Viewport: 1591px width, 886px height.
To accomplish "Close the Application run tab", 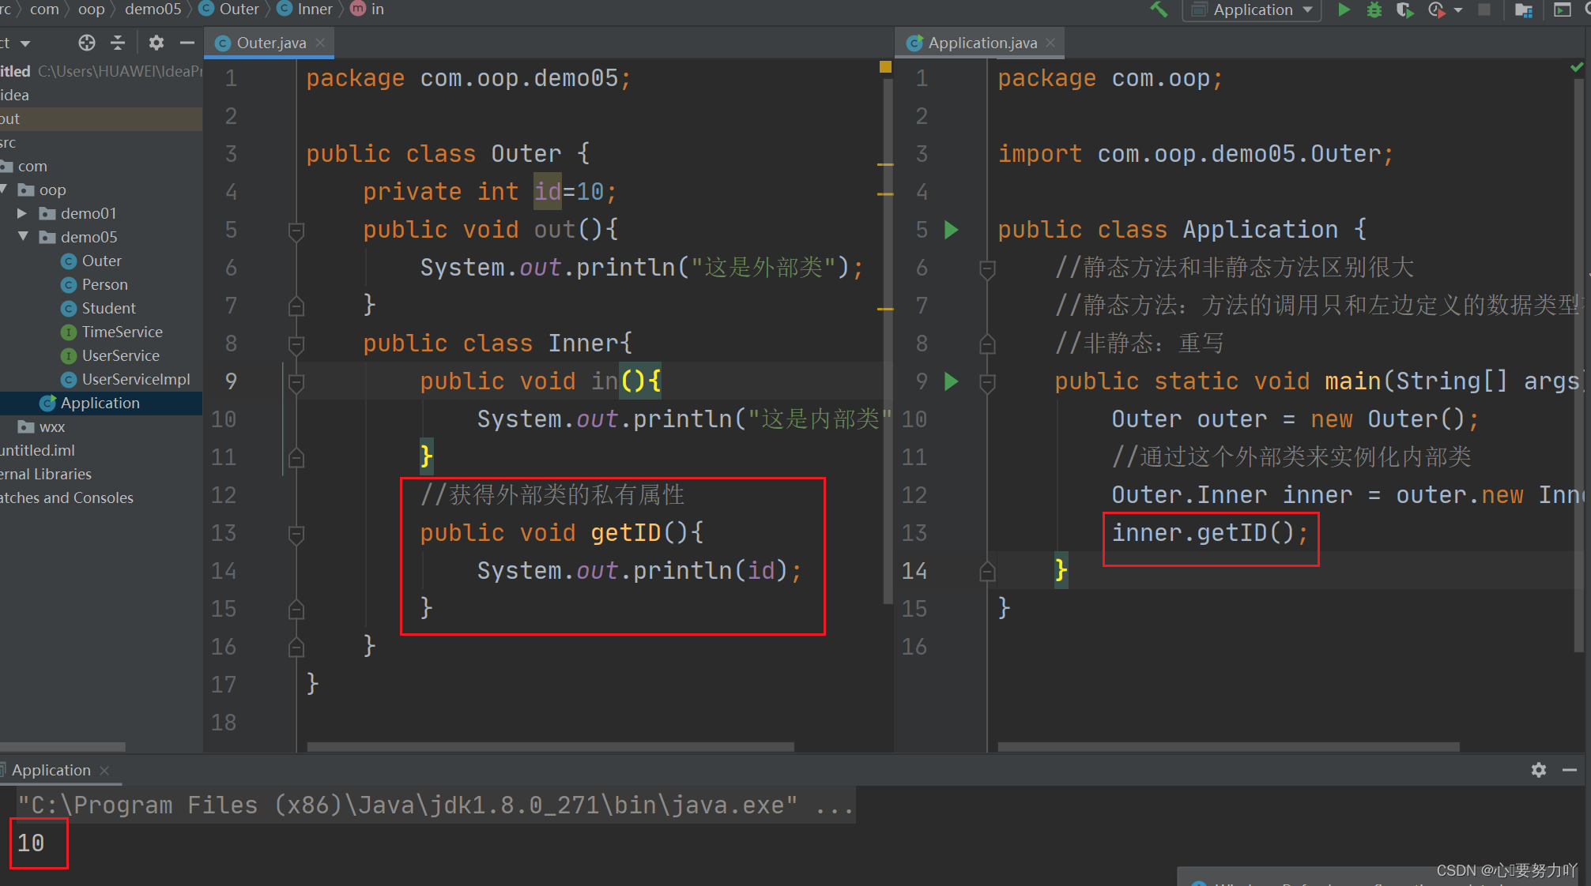I will [x=104, y=770].
